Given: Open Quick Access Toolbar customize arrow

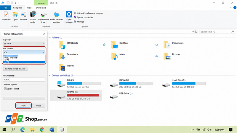Looking at the screenshot, I should (15, 3).
